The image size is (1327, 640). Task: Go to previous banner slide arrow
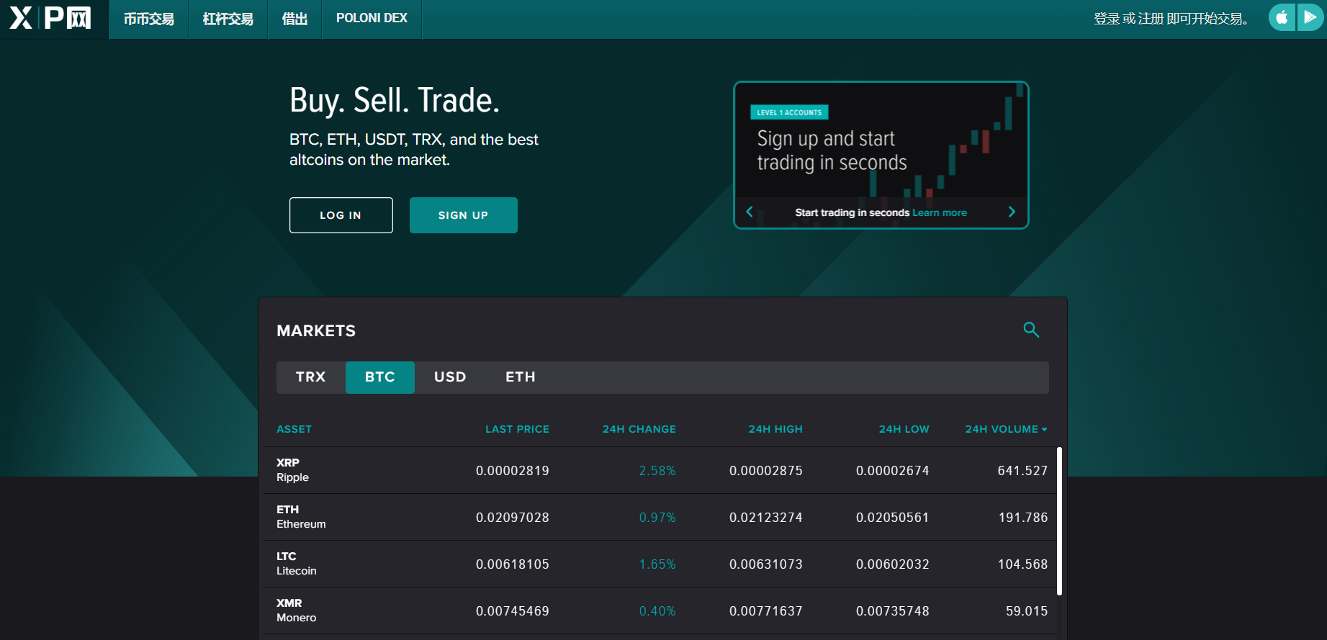pyautogui.click(x=750, y=212)
